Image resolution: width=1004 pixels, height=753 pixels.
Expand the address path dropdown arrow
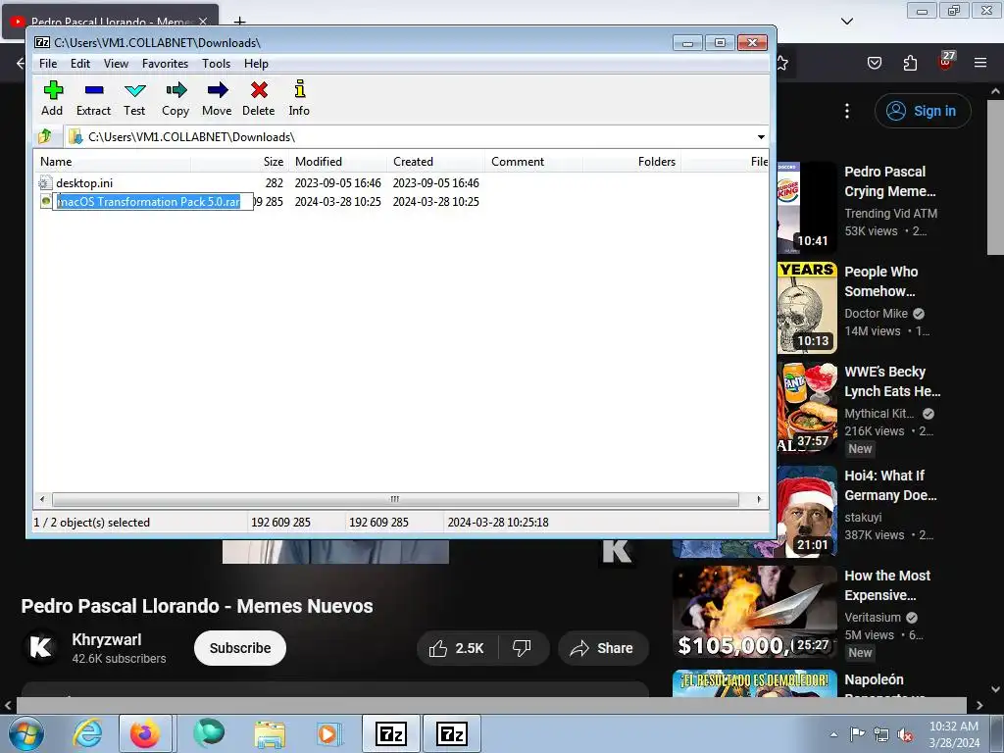761,137
